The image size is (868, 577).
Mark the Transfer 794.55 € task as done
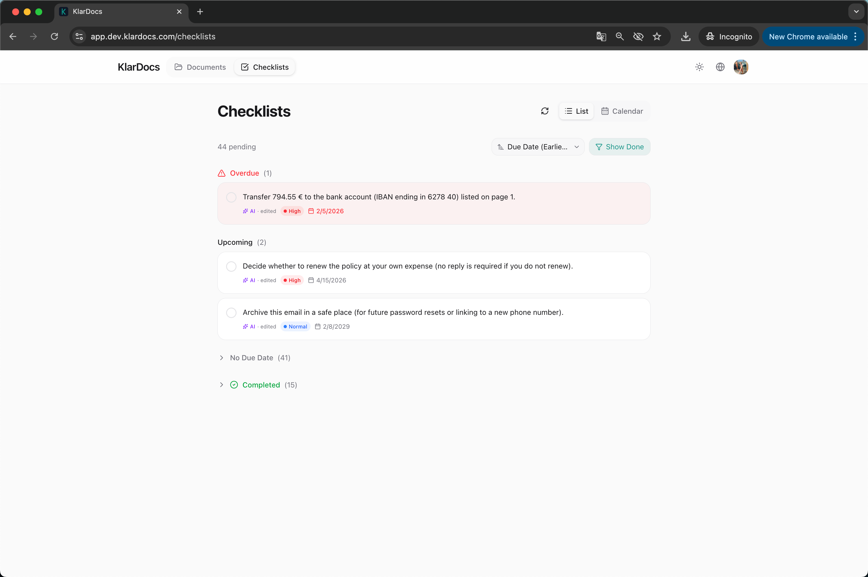click(x=231, y=197)
